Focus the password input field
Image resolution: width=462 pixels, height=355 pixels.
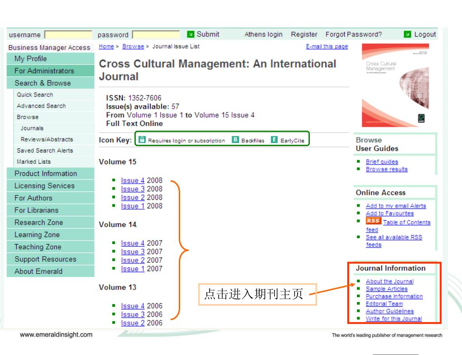pos(156,35)
